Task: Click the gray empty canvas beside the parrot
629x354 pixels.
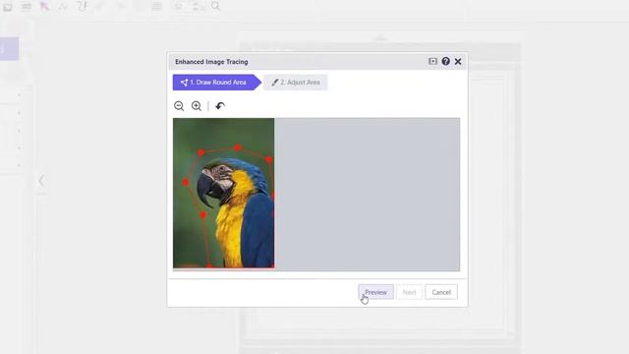Action: click(x=367, y=195)
